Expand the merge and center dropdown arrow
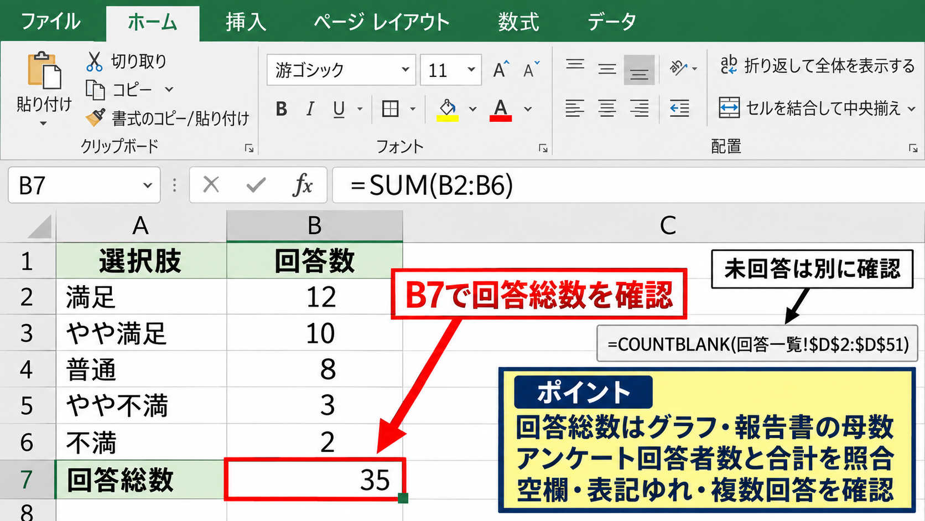This screenshot has height=521, width=925. click(x=912, y=109)
